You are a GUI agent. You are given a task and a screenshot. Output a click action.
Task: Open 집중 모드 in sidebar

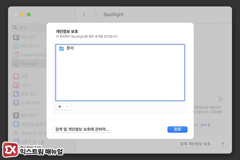(29, 94)
